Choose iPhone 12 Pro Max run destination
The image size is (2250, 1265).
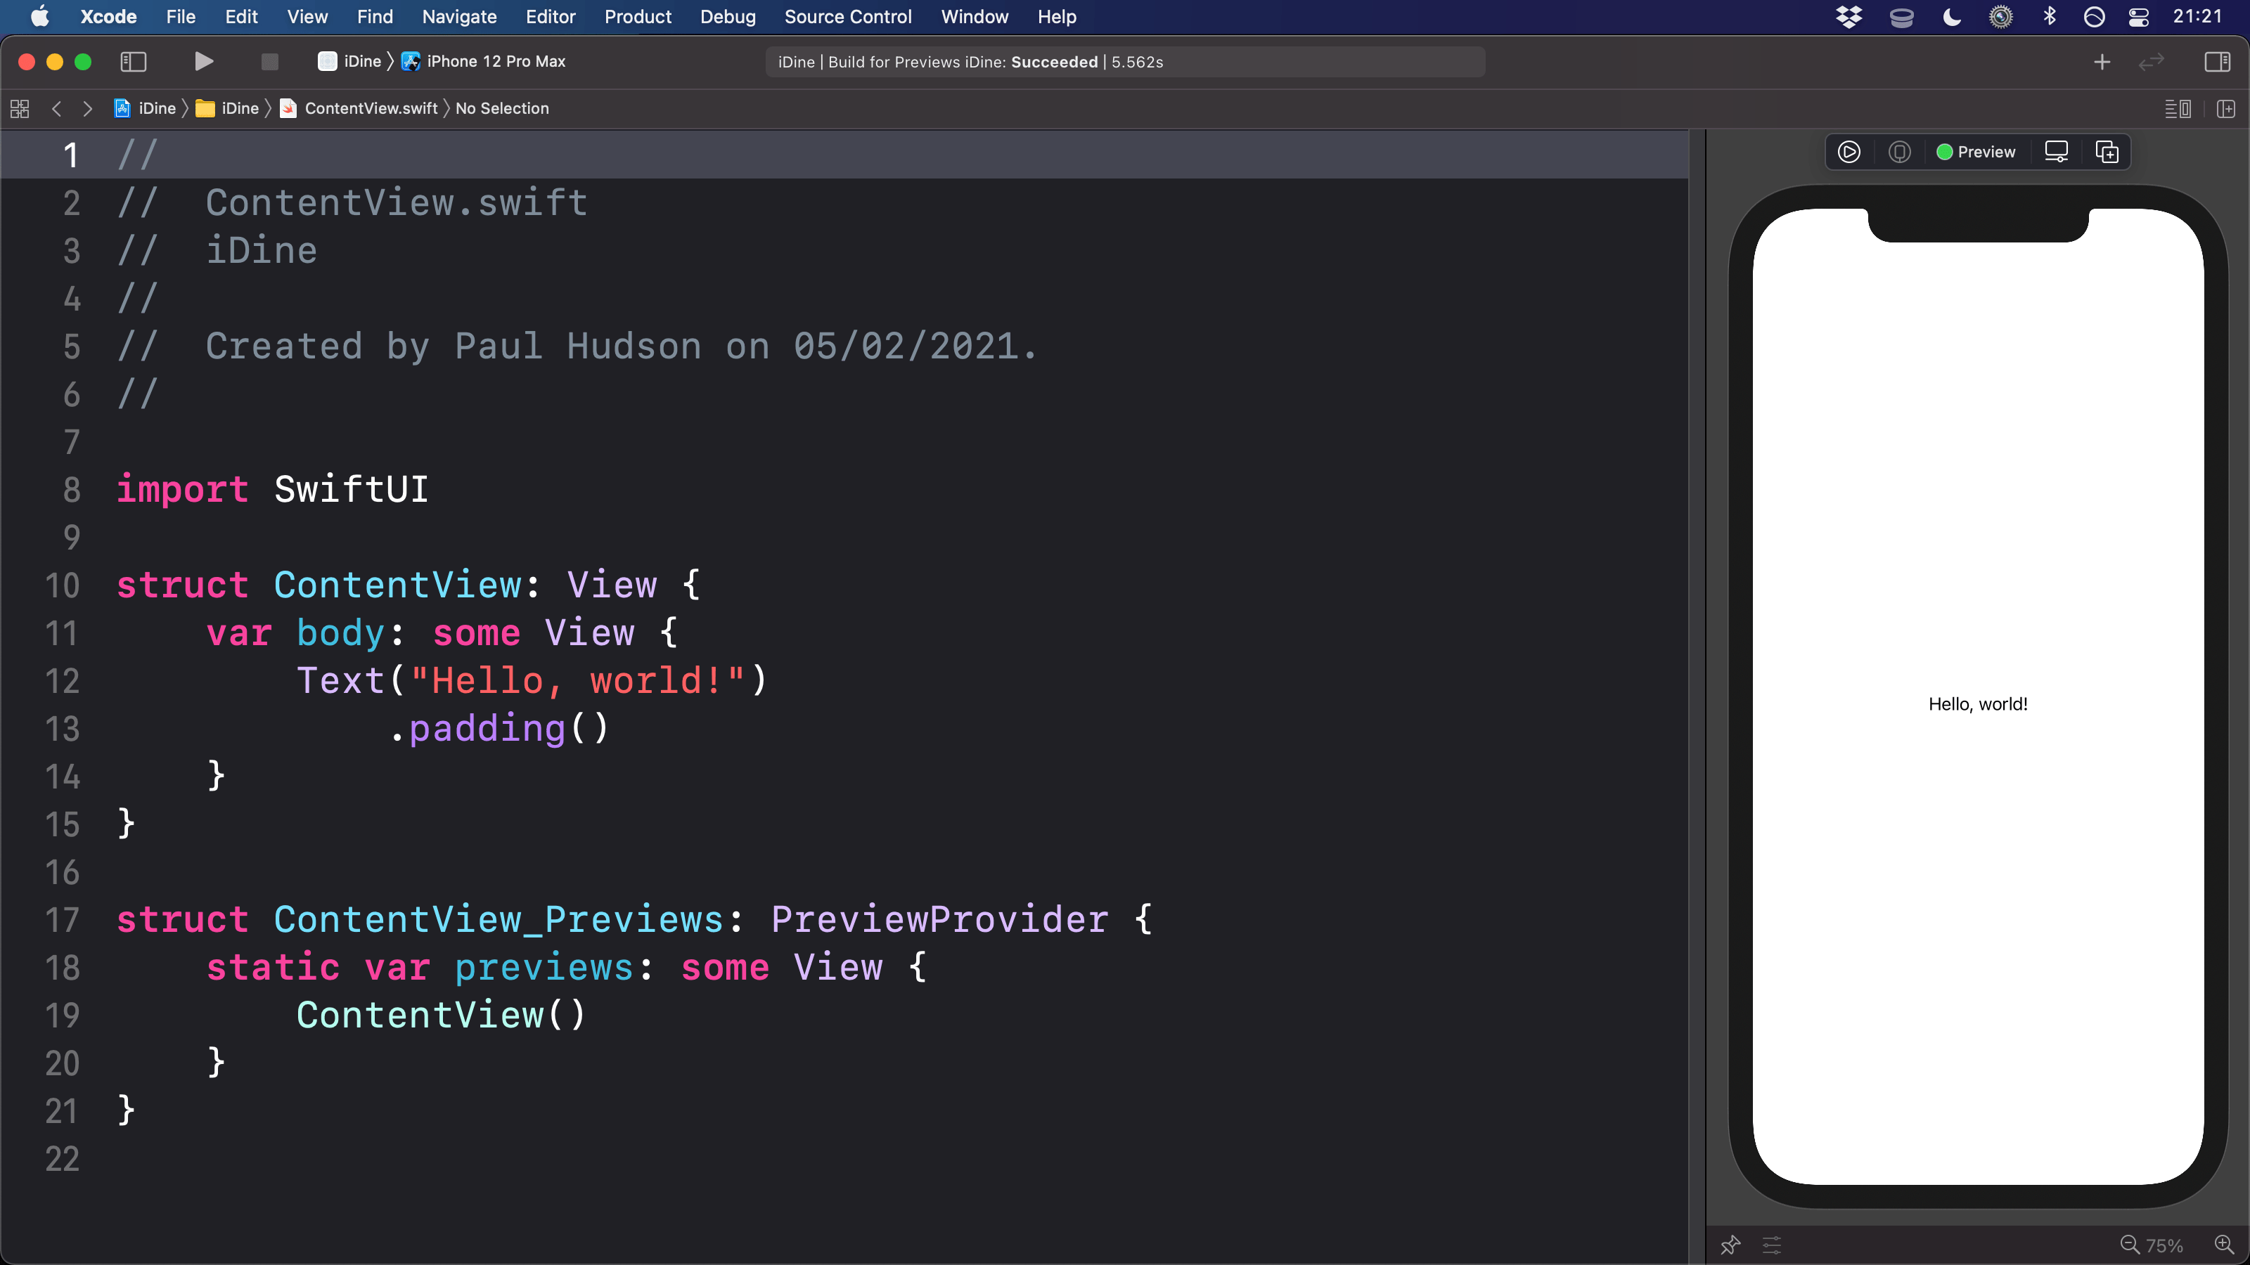[483, 61]
